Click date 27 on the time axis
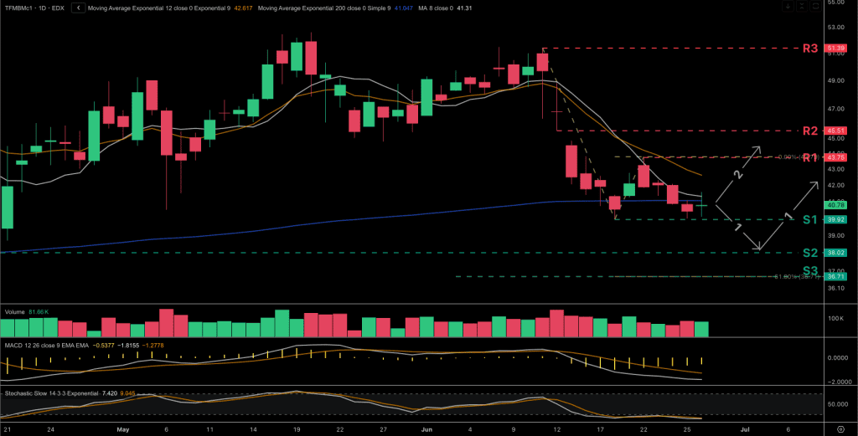 point(384,429)
